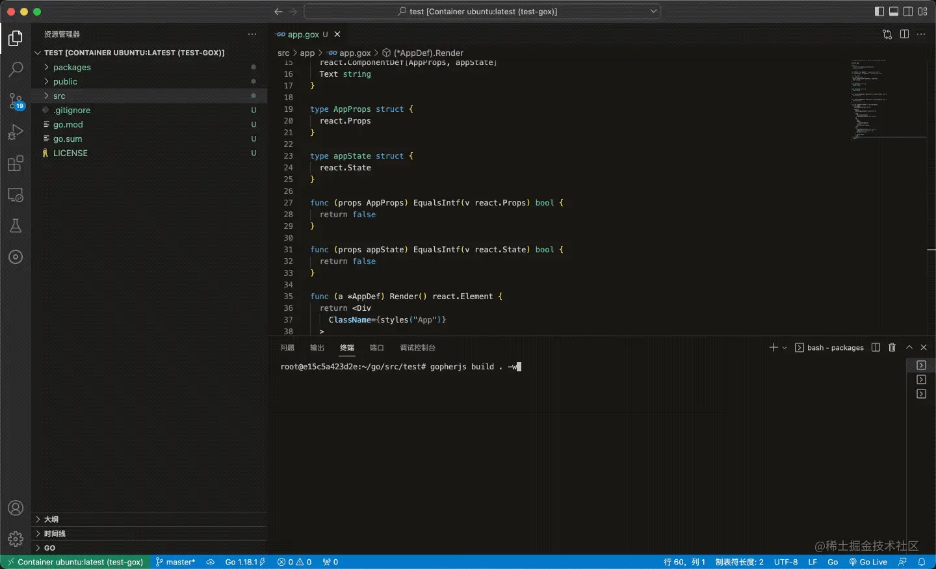
Task: Open the Manage gear settings icon
Action: click(16, 538)
